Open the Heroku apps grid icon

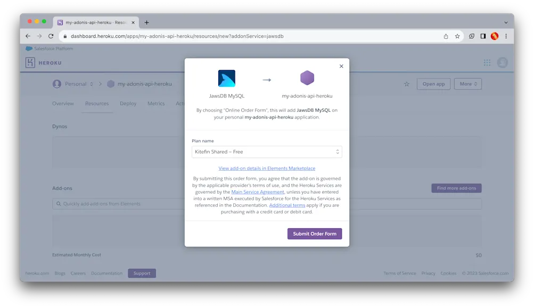tap(487, 63)
